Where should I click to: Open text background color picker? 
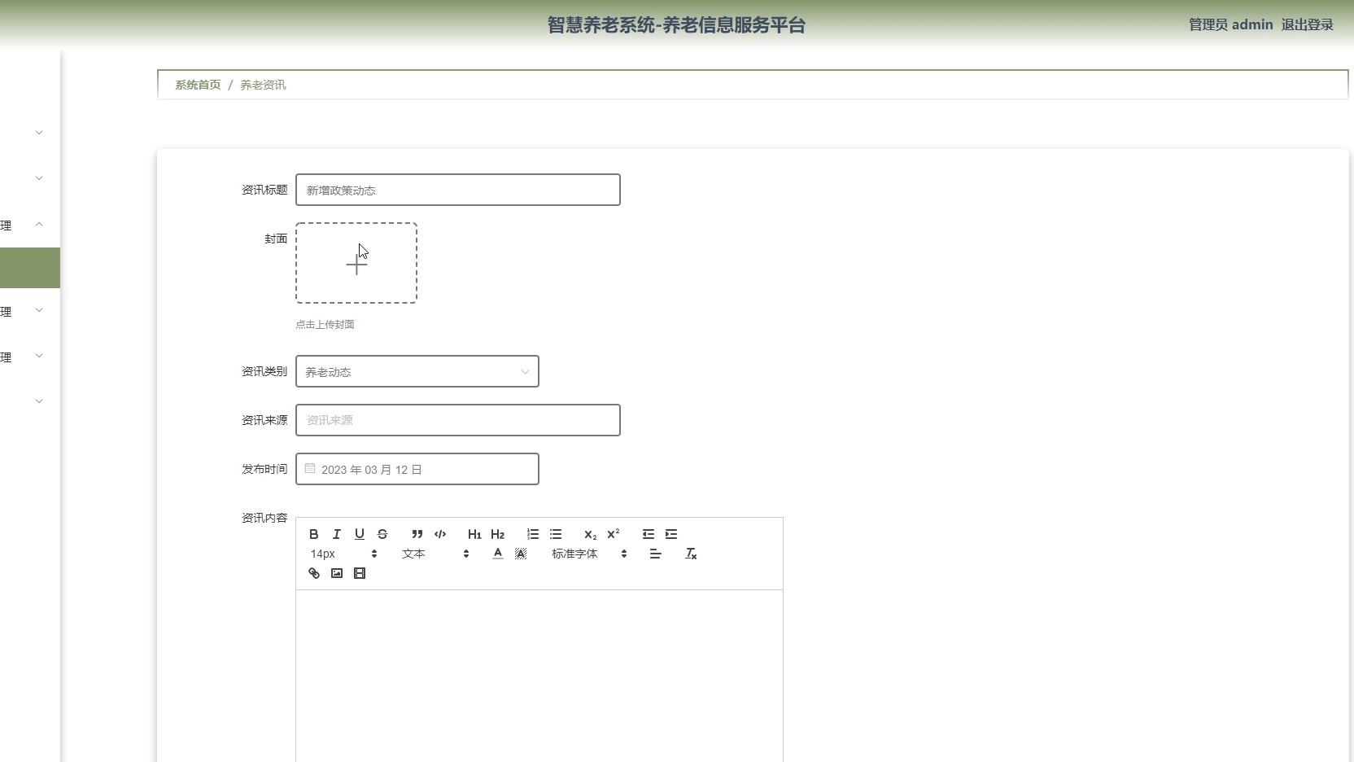(521, 554)
